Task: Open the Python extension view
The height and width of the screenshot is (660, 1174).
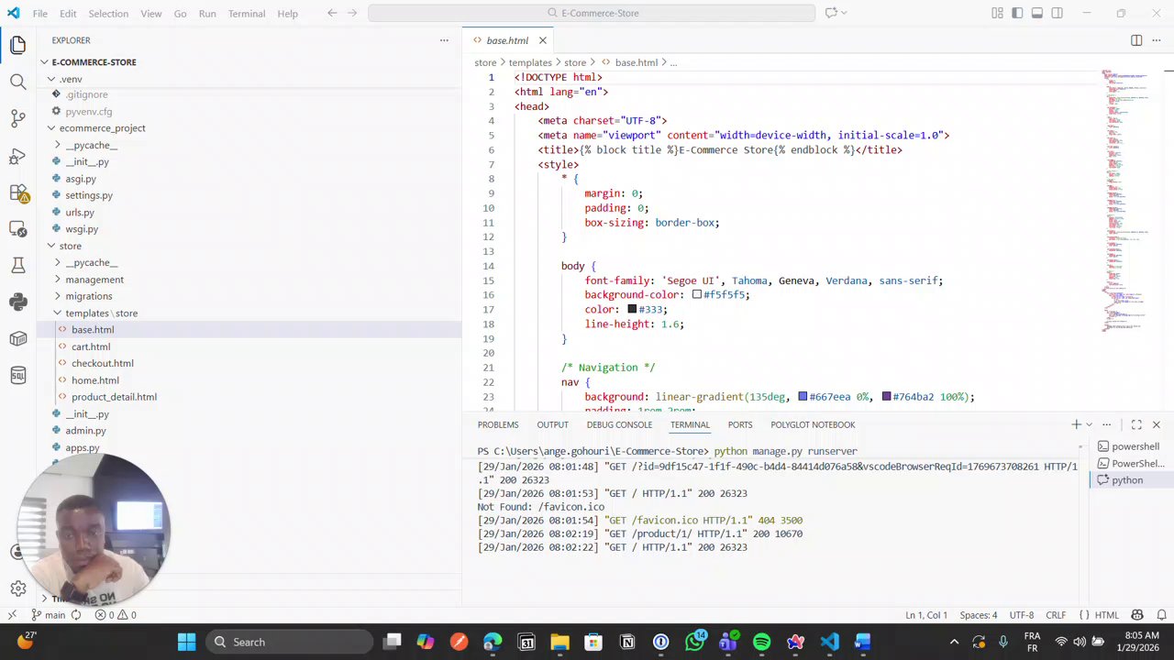Action: point(17,302)
